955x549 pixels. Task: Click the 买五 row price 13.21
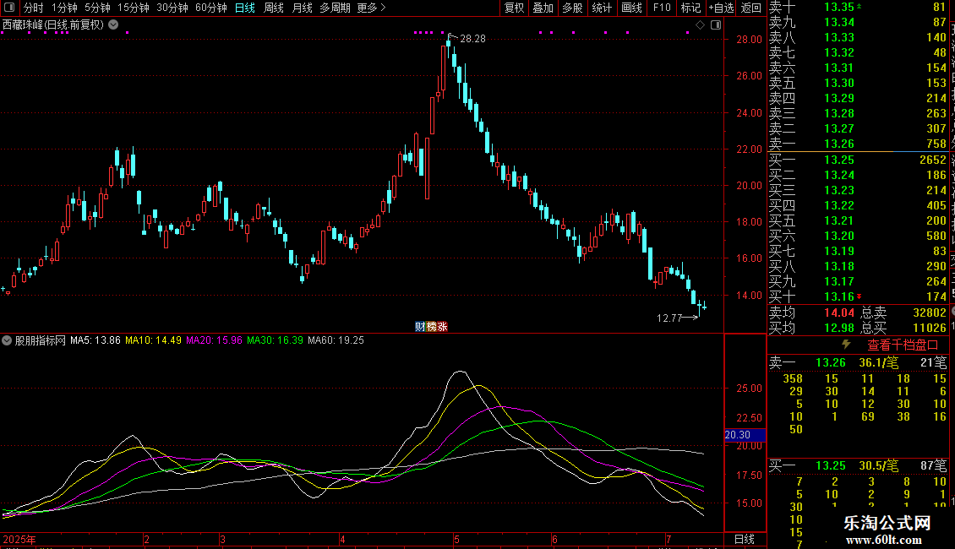[x=838, y=220]
